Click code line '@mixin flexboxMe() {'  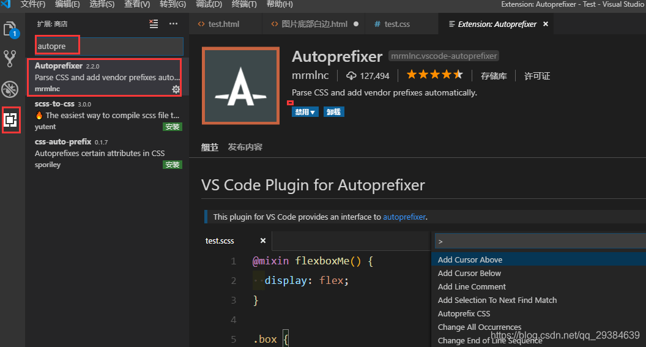(x=313, y=261)
